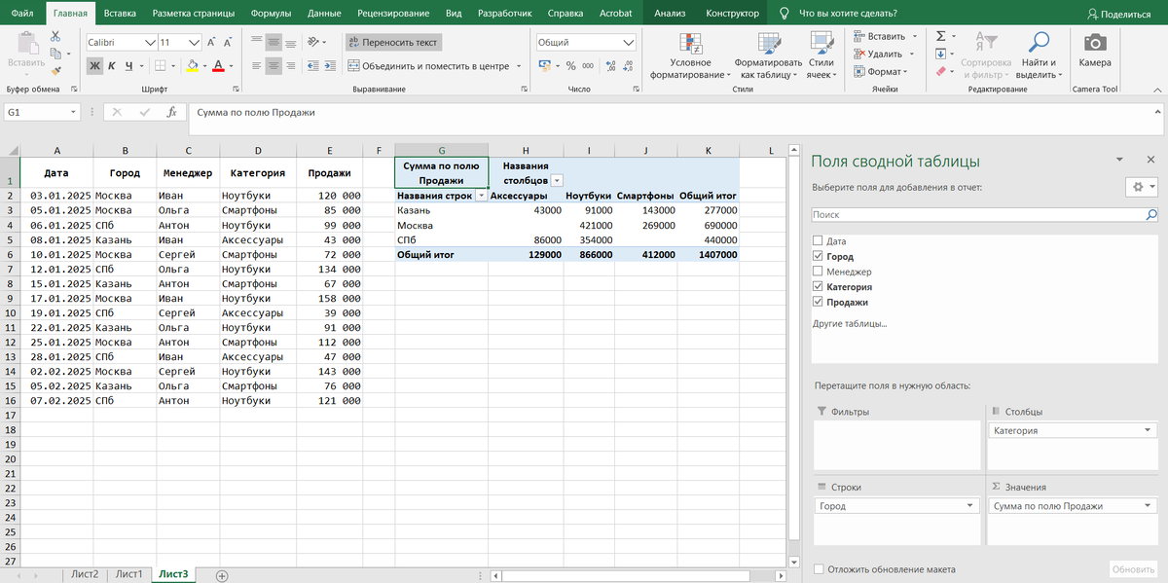
Task: Expand the Названия строк filter dropdown
Action: click(480, 196)
